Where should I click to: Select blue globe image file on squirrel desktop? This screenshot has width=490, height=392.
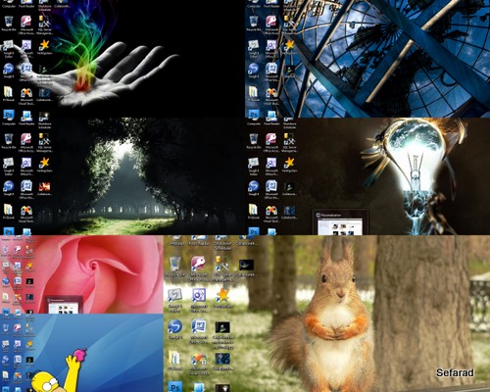(222, 359)
